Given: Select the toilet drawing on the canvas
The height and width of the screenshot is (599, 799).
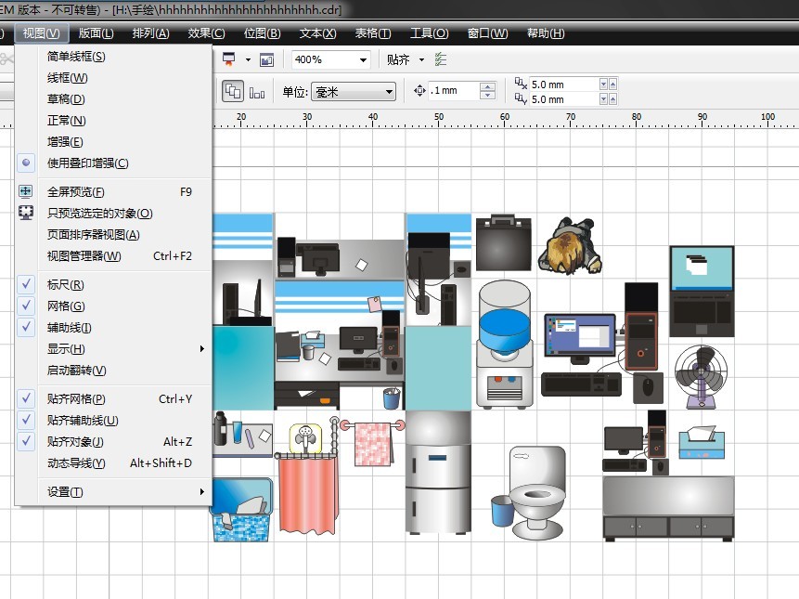Looking at the screenshot, I should tap(537, 492).
